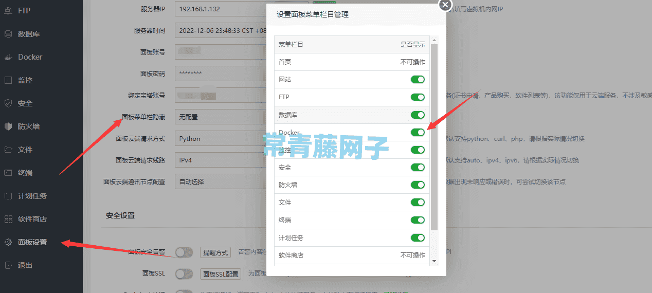Toggle the 防火墙 menu display switch

pos(418,185)
